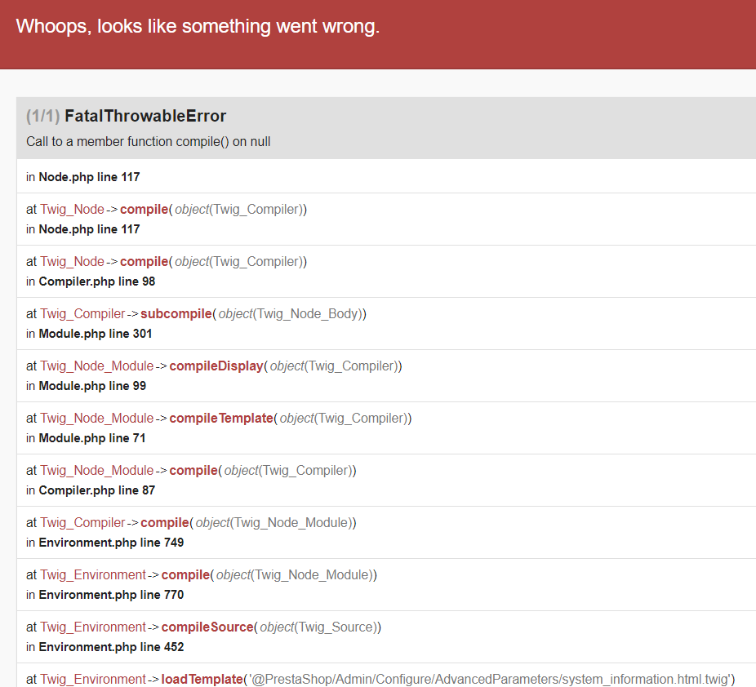Image resolution: width=756 pixels, height=687 pixels.
Task: Select the error message about compile() on null
Action: (149, 141)
